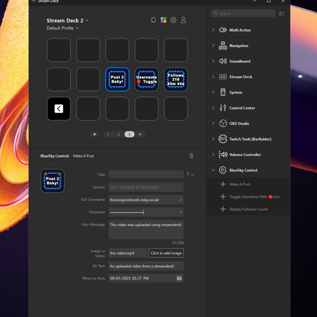The width and height of the screenshot is (317, 317).
Task: Switch to page 2
Action: (x=119, y=134)
